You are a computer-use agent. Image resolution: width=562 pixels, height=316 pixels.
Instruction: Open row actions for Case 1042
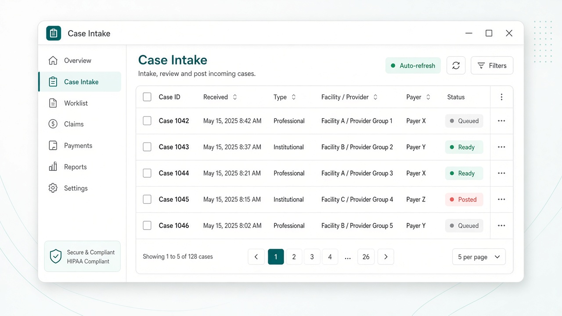[x=501, y=121]
